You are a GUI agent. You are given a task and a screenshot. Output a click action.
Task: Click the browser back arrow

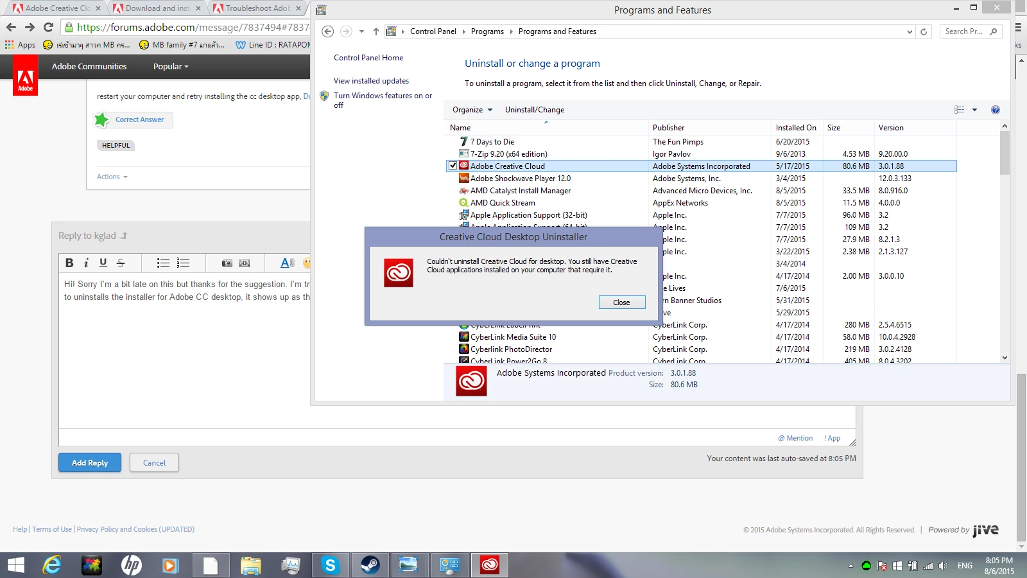(x=11, y=27)
